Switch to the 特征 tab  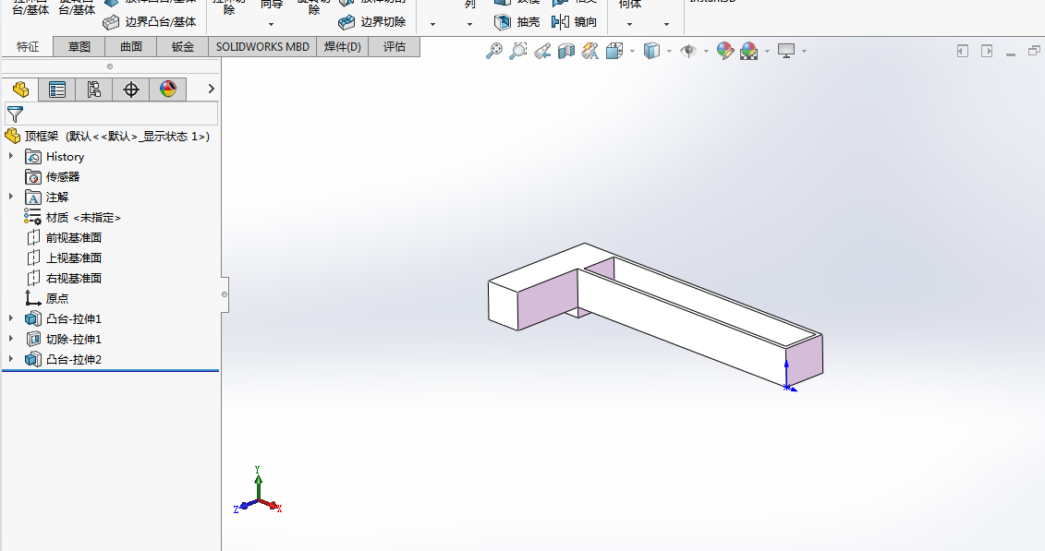[28, 46]
